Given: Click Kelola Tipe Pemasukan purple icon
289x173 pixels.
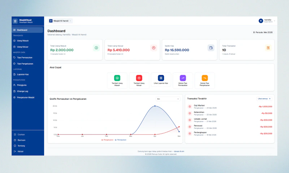Looking at the screenshot, I should pyautogui.click(x=183, y=78).
